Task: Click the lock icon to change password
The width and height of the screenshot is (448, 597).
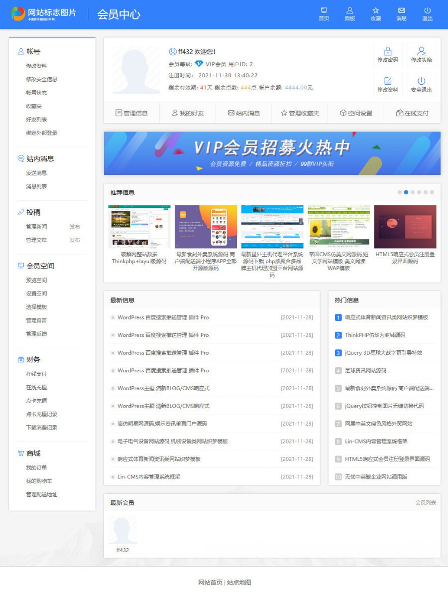Action: 387,51
